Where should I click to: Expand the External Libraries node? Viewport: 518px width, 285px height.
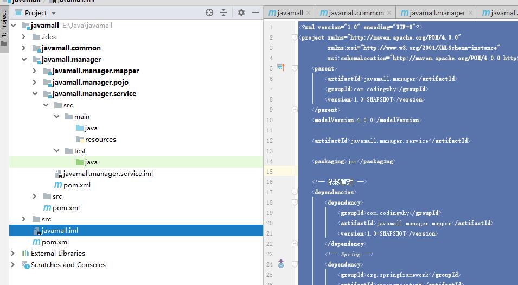point(13,254)
